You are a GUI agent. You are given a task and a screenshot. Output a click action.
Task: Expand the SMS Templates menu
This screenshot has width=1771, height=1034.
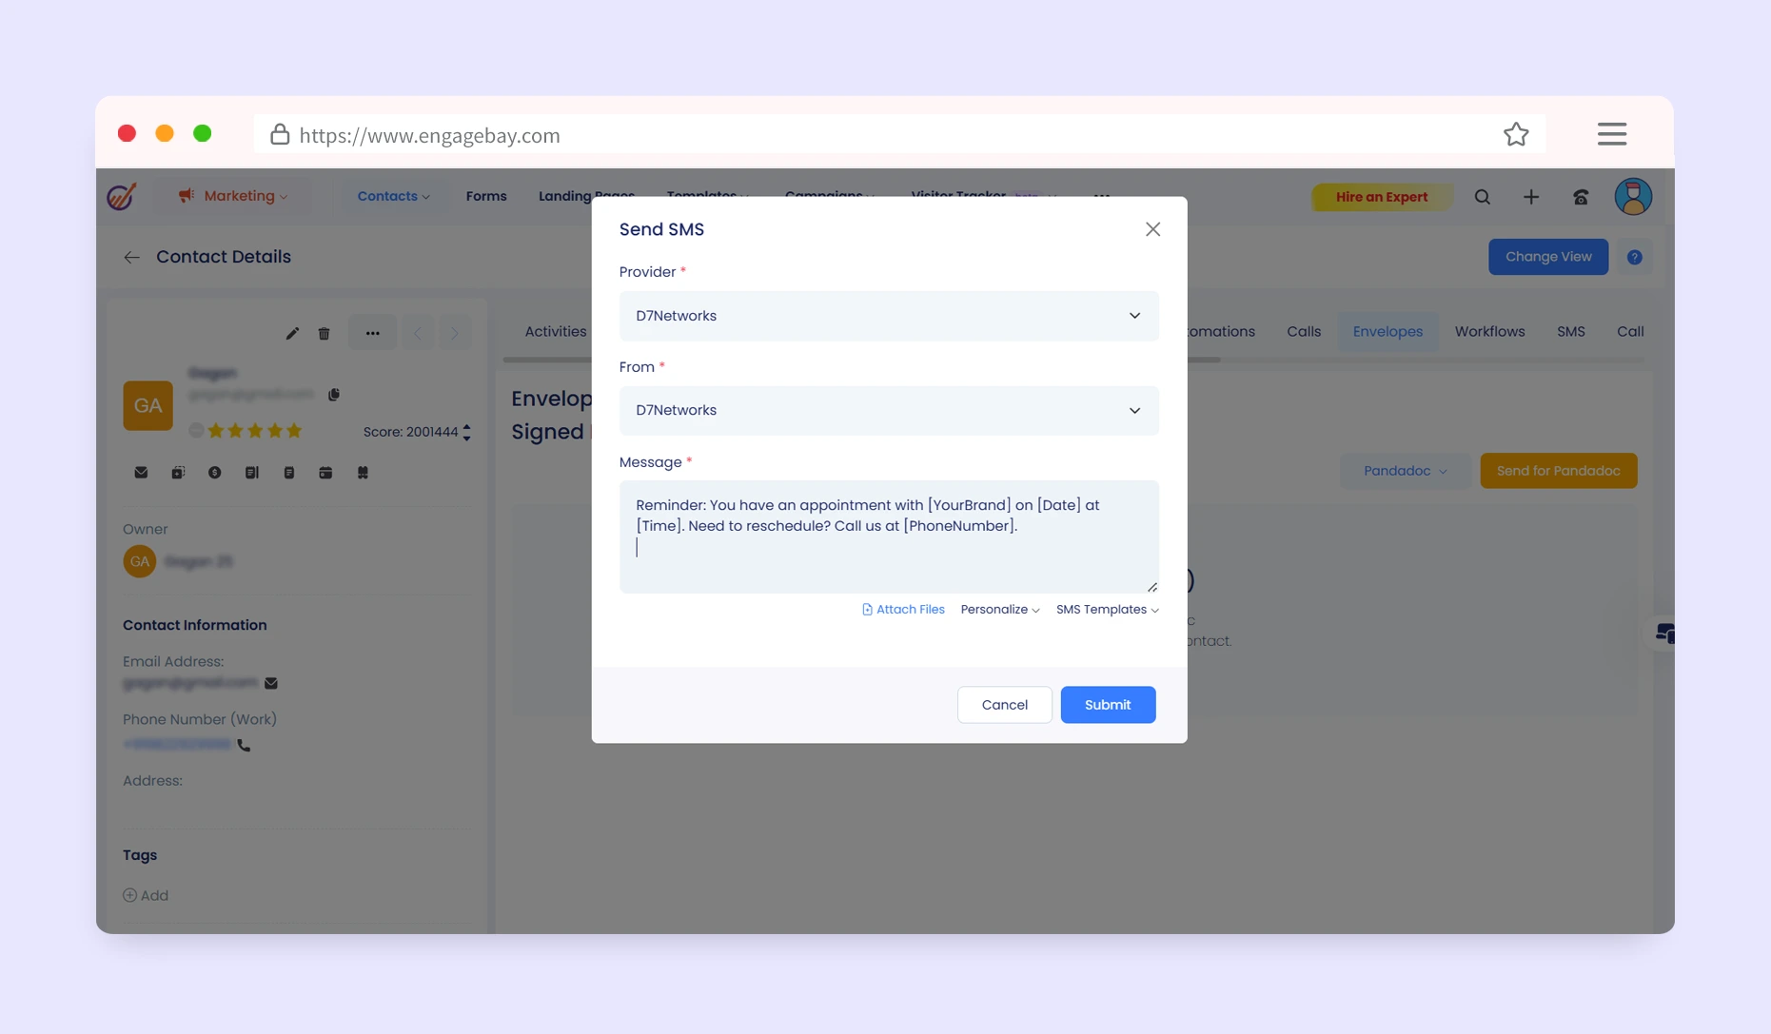[x=1107, y=610]
